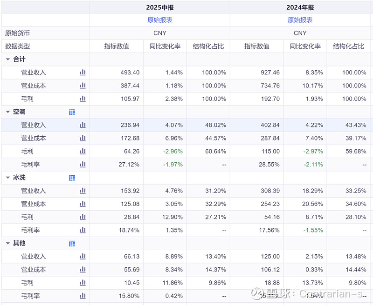
Task: Click the table icon beside 冰洗
Action: [72, 178]
